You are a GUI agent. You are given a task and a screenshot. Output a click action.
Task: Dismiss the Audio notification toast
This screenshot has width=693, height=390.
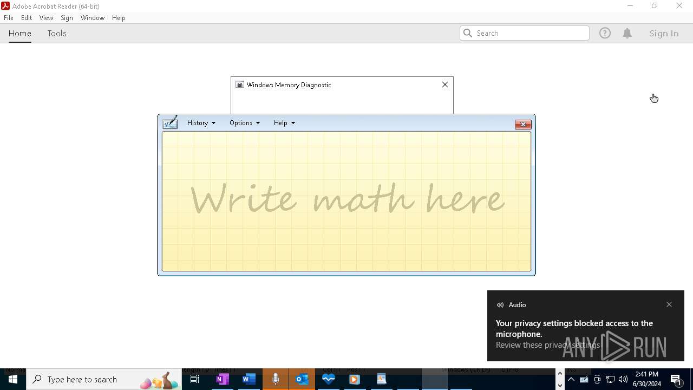point(669,304)
